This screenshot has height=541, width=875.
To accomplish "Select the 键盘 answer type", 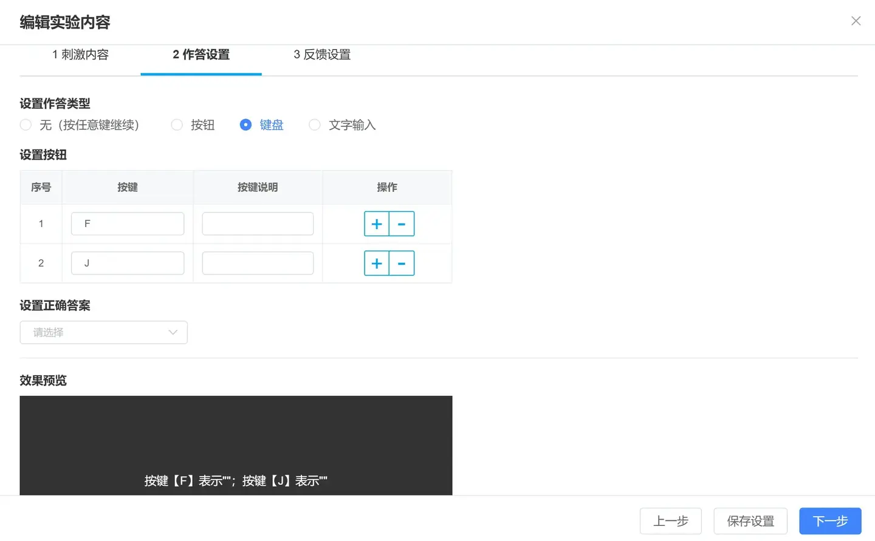I will pos(262,125).
